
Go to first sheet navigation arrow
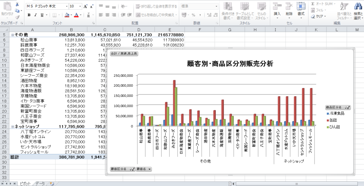(x=3, y=184)
